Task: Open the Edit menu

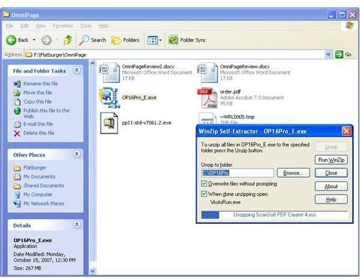Action: 25,26
